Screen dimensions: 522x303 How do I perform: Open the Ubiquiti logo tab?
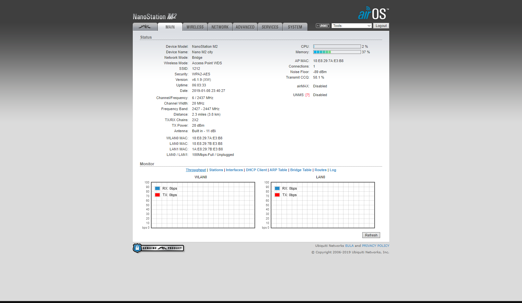(x=145, y=27)
